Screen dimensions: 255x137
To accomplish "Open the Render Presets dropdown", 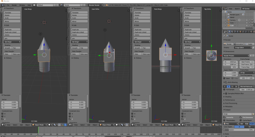I will click(x=236, y=56).
